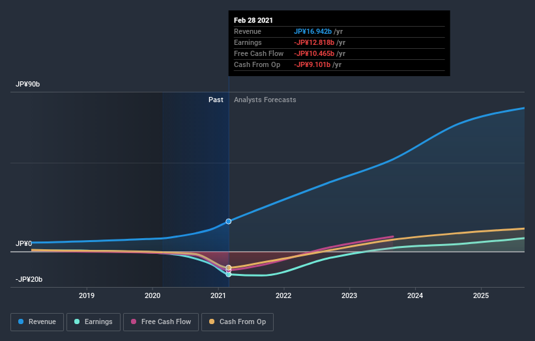Click the -JP¥9.101b cash from op value

click(312, 64)
